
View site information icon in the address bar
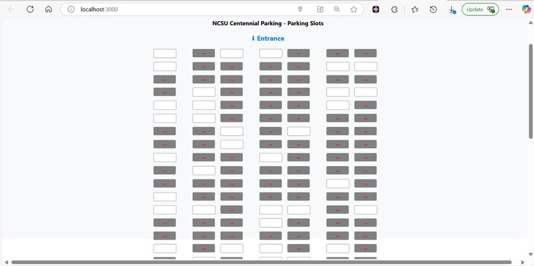coord(71,9)
